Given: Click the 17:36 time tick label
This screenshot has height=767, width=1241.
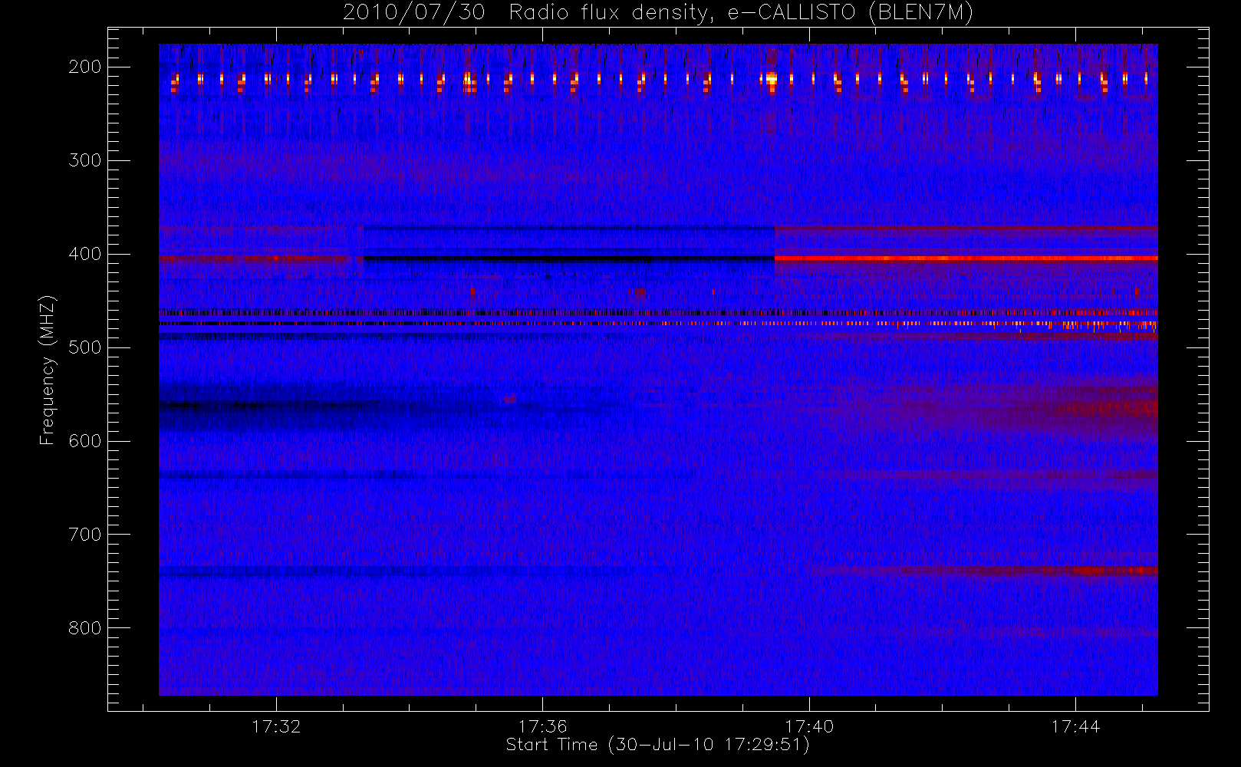Looking at the screenshot, I should pos(542,726).
